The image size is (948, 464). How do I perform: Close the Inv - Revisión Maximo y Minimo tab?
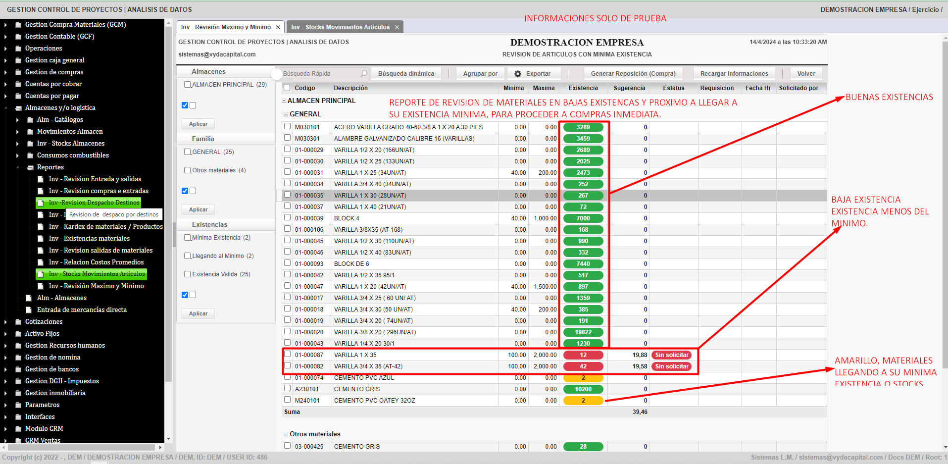click(x=278, y=27)
